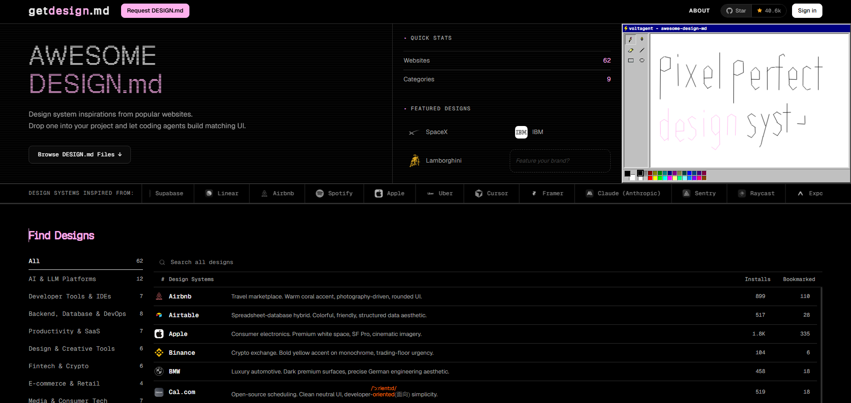
Task: Click the Framer icon in ticker
Action: 534,193
